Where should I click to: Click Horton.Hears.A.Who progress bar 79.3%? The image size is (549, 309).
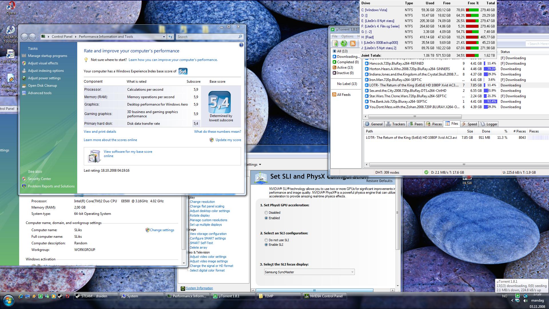(x=490, y=69)
